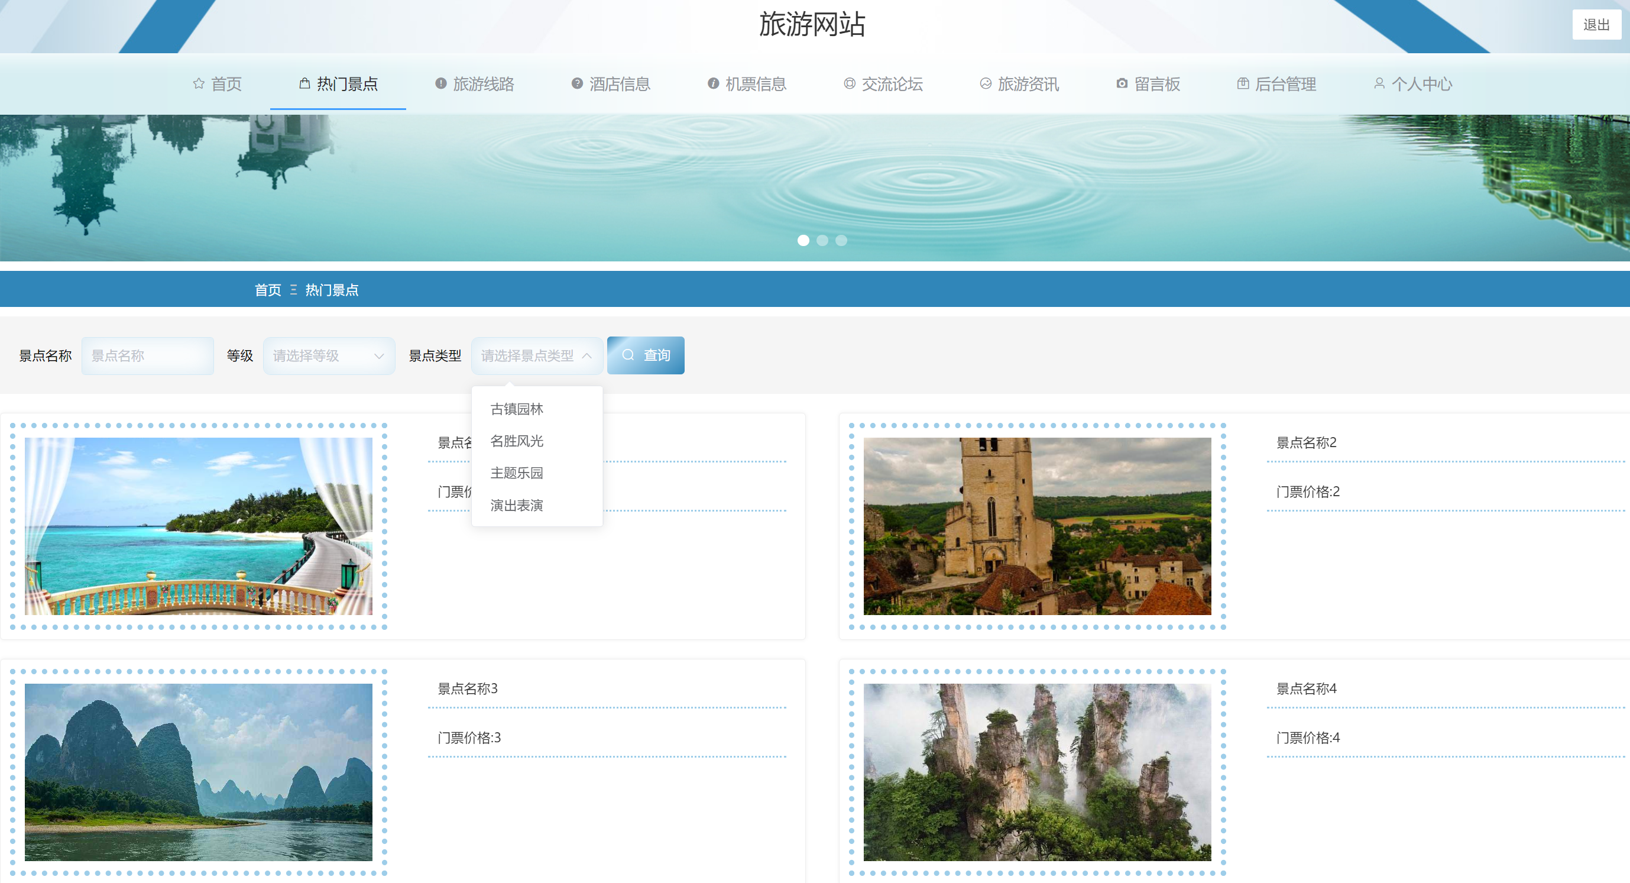Click the info icon beside 机票信息
This screenshot has height=883, width=1630.
(x=713, y=83)
